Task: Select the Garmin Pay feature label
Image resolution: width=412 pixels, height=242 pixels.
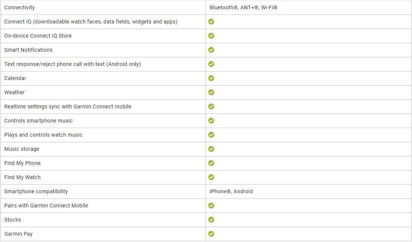Action: [x=18, y=234]
